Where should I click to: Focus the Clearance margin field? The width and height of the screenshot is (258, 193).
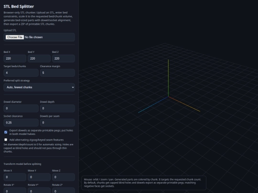coord(57,73)
